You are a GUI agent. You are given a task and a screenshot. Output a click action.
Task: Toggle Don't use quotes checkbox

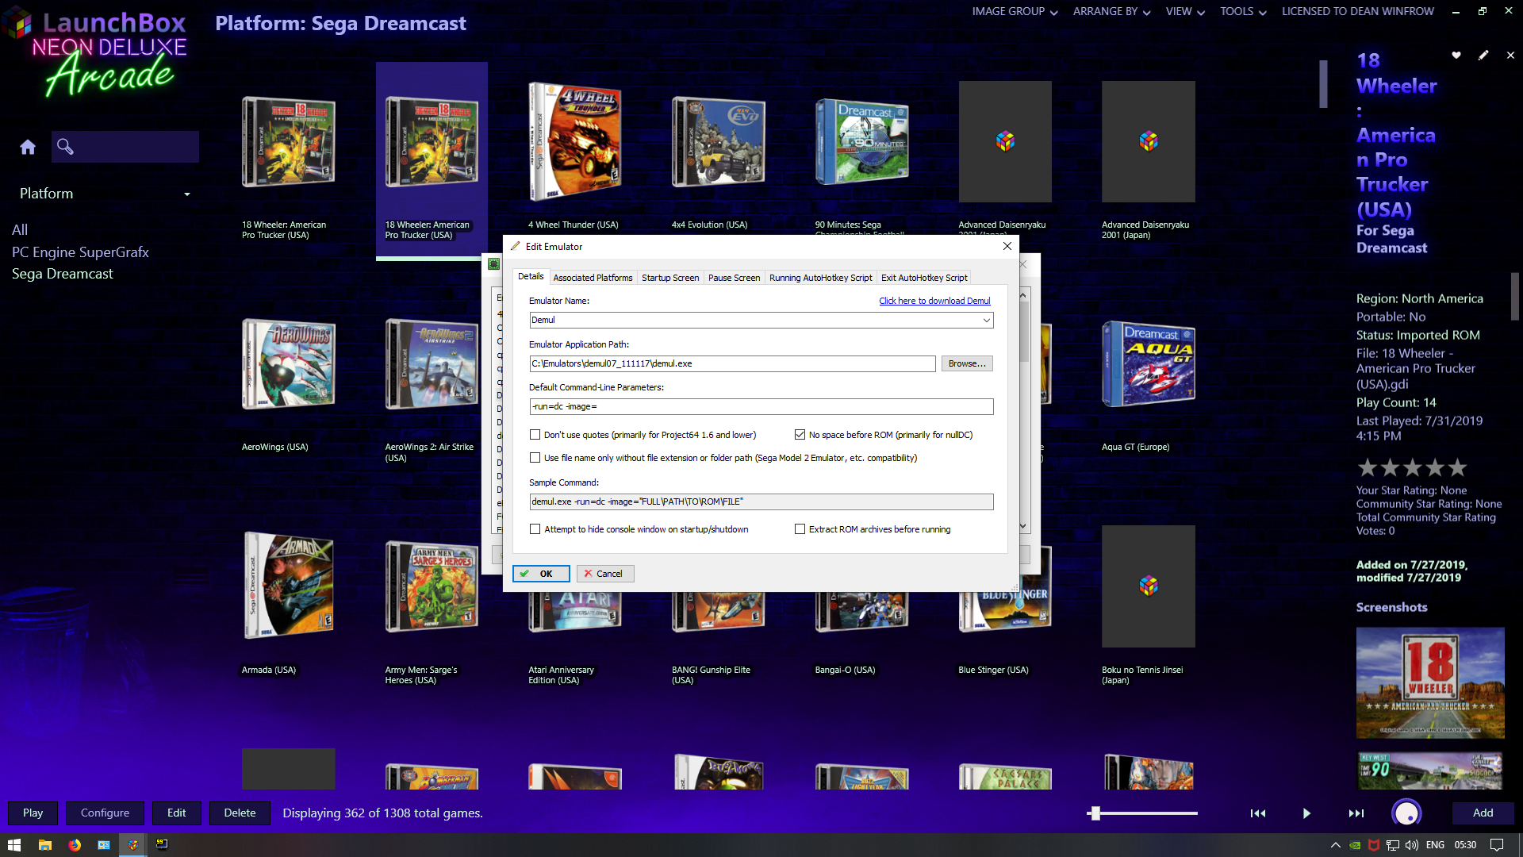pyautogui.click(x=535, y=435)
